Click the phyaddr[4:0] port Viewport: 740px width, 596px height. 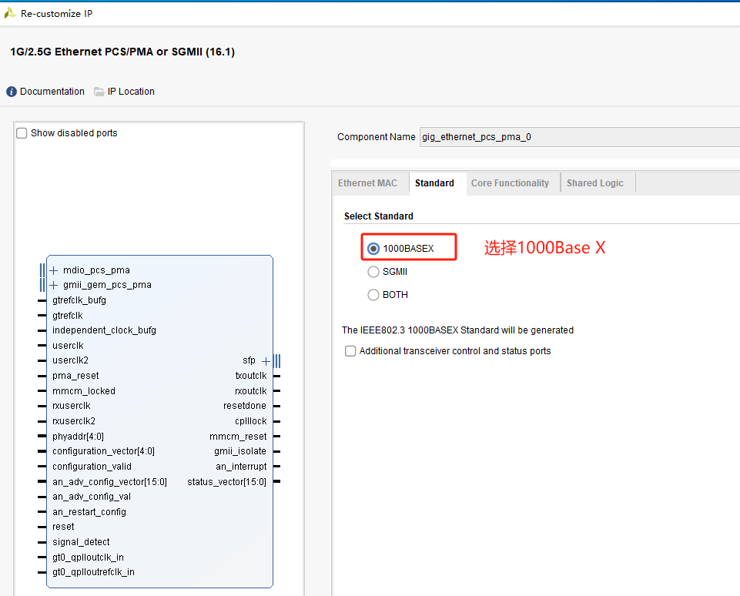tap(78, 436)
